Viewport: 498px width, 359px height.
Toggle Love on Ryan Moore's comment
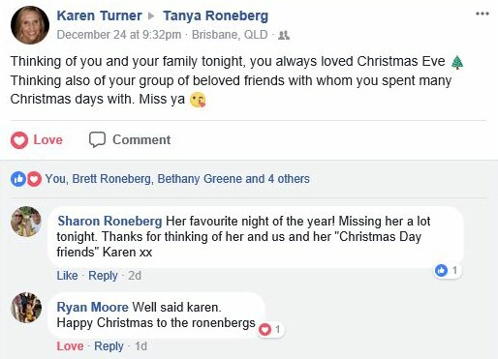70,346
